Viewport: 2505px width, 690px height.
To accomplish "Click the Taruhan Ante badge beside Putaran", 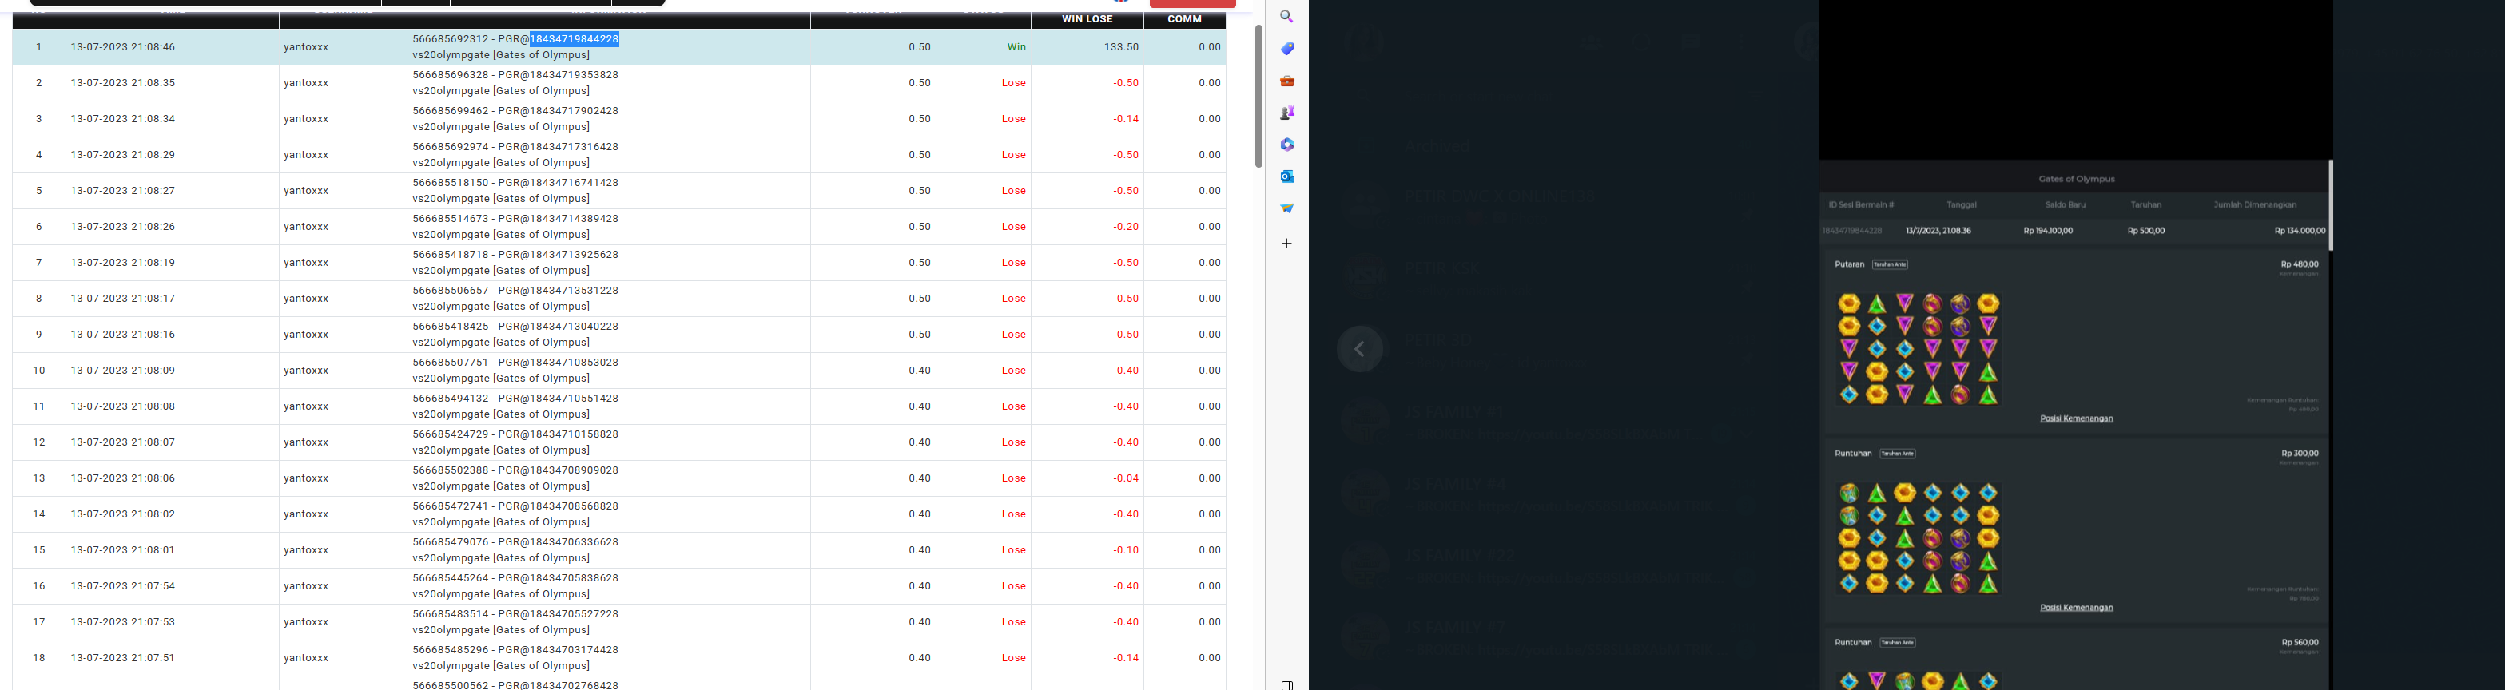I will tap(1891, 264).
